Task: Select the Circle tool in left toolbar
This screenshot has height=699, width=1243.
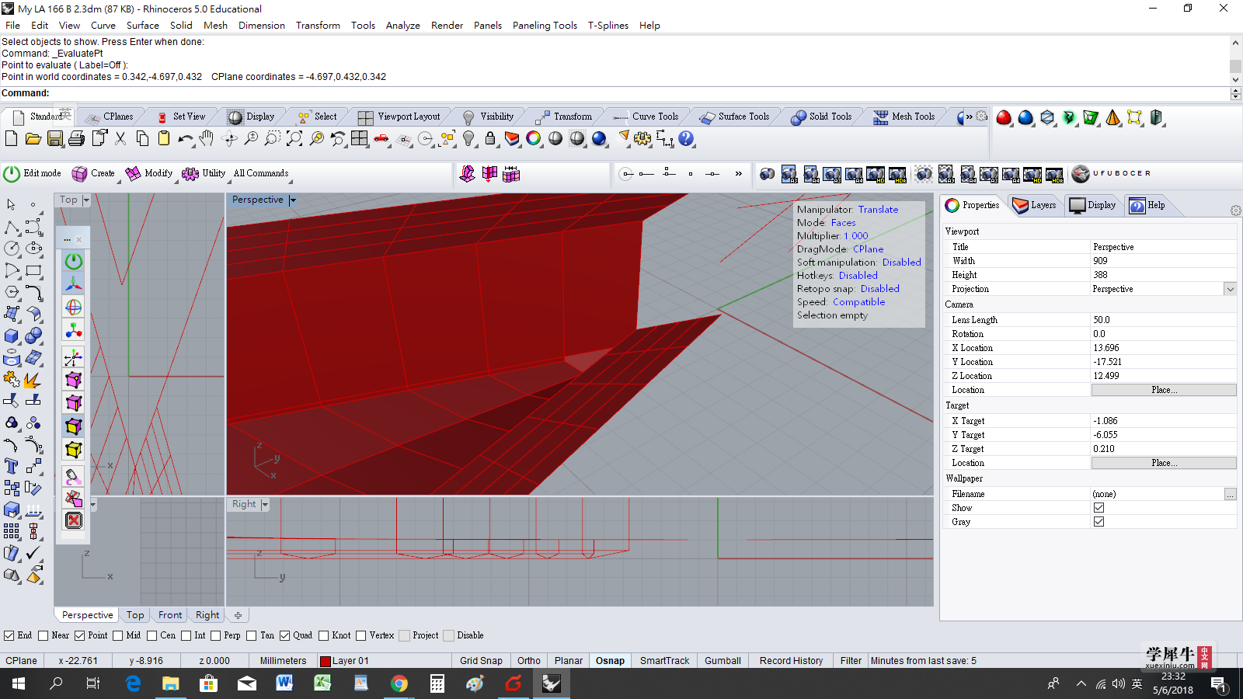Action: (12, 249)
